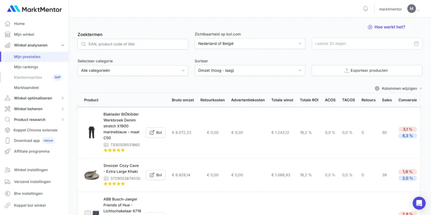Navigate to Home
This screenshot has width=431, height=215.
click(x=19, y=24)
